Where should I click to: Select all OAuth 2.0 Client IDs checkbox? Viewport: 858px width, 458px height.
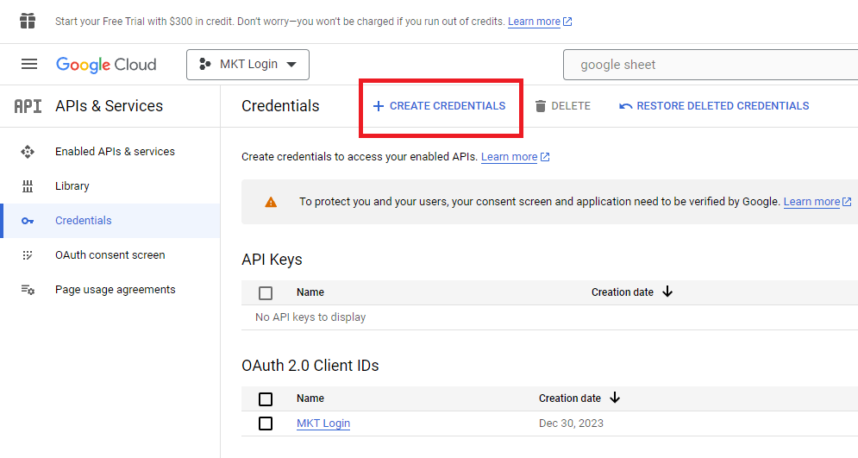pyautogui.click(x=266, y=398)
